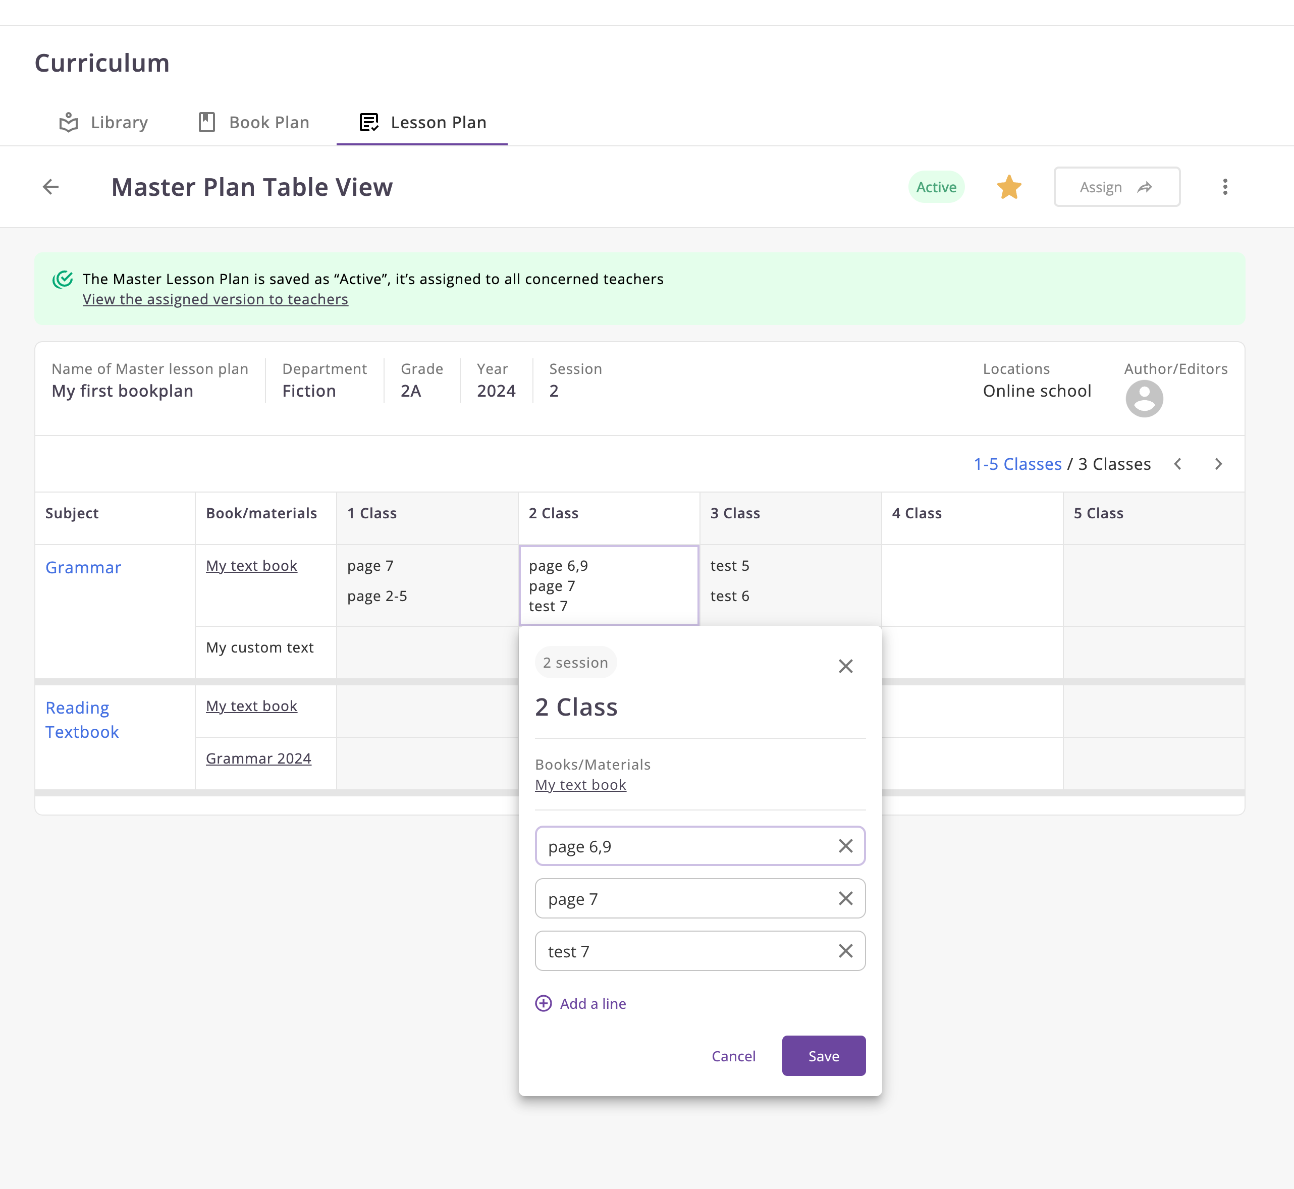Open the Grammar subject link

83,567
